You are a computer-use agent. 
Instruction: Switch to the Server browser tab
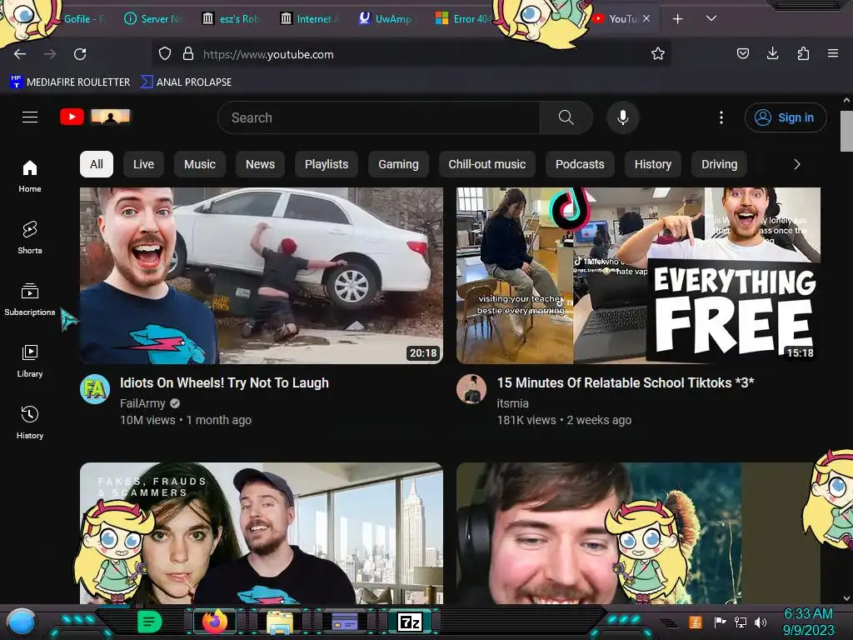tap(155, 19)
